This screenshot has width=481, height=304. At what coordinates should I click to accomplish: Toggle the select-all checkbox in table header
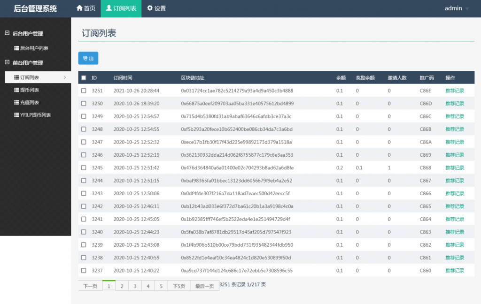84,78
